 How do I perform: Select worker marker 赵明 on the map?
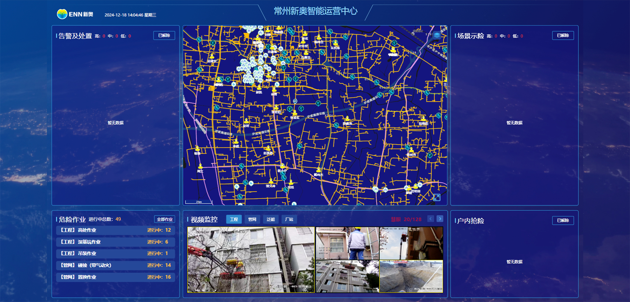point(246,121)
